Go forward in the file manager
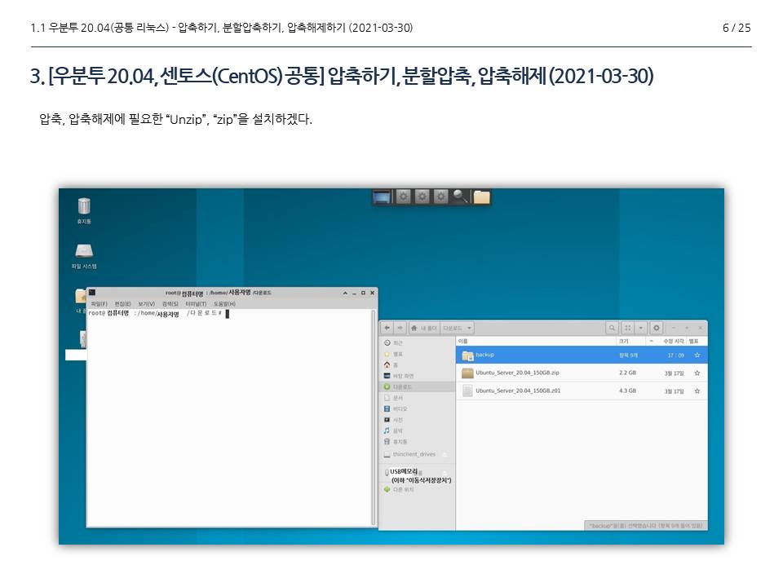The width and height of the screenshot is (783, 587). 400,328
